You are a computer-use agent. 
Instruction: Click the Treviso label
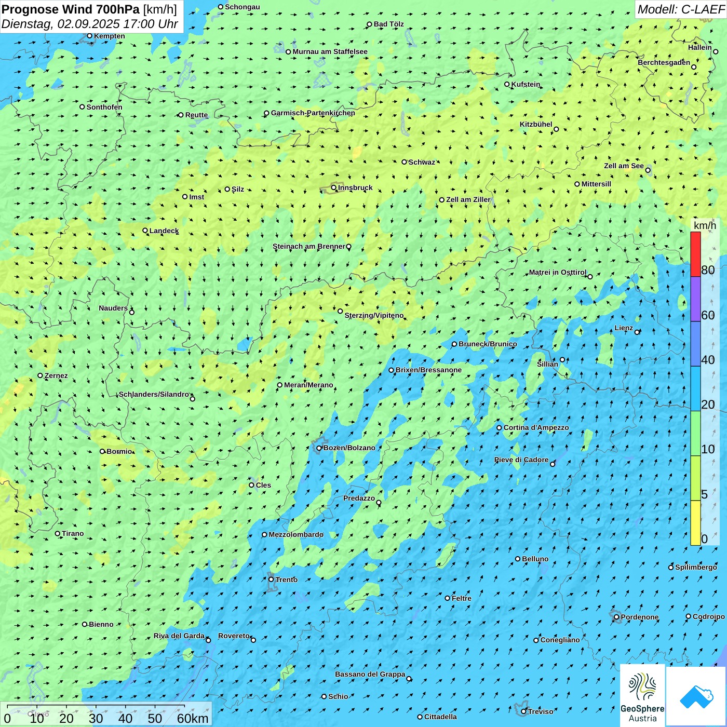click(541, 711)
